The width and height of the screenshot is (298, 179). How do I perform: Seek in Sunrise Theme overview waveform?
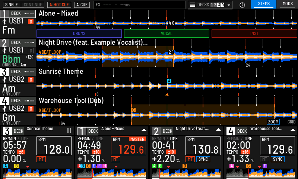click(37, 173)
